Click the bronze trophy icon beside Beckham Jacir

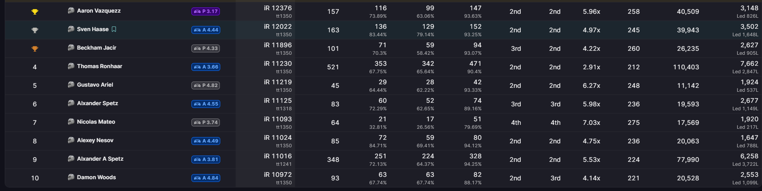[35, 49]
